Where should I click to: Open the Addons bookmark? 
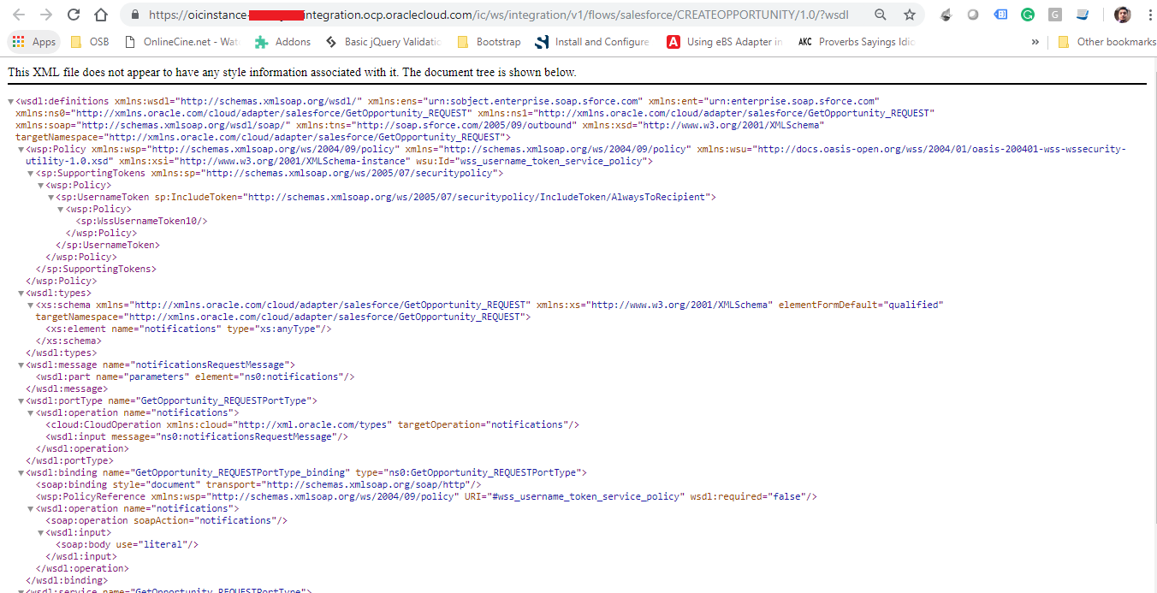pos(282,41)
